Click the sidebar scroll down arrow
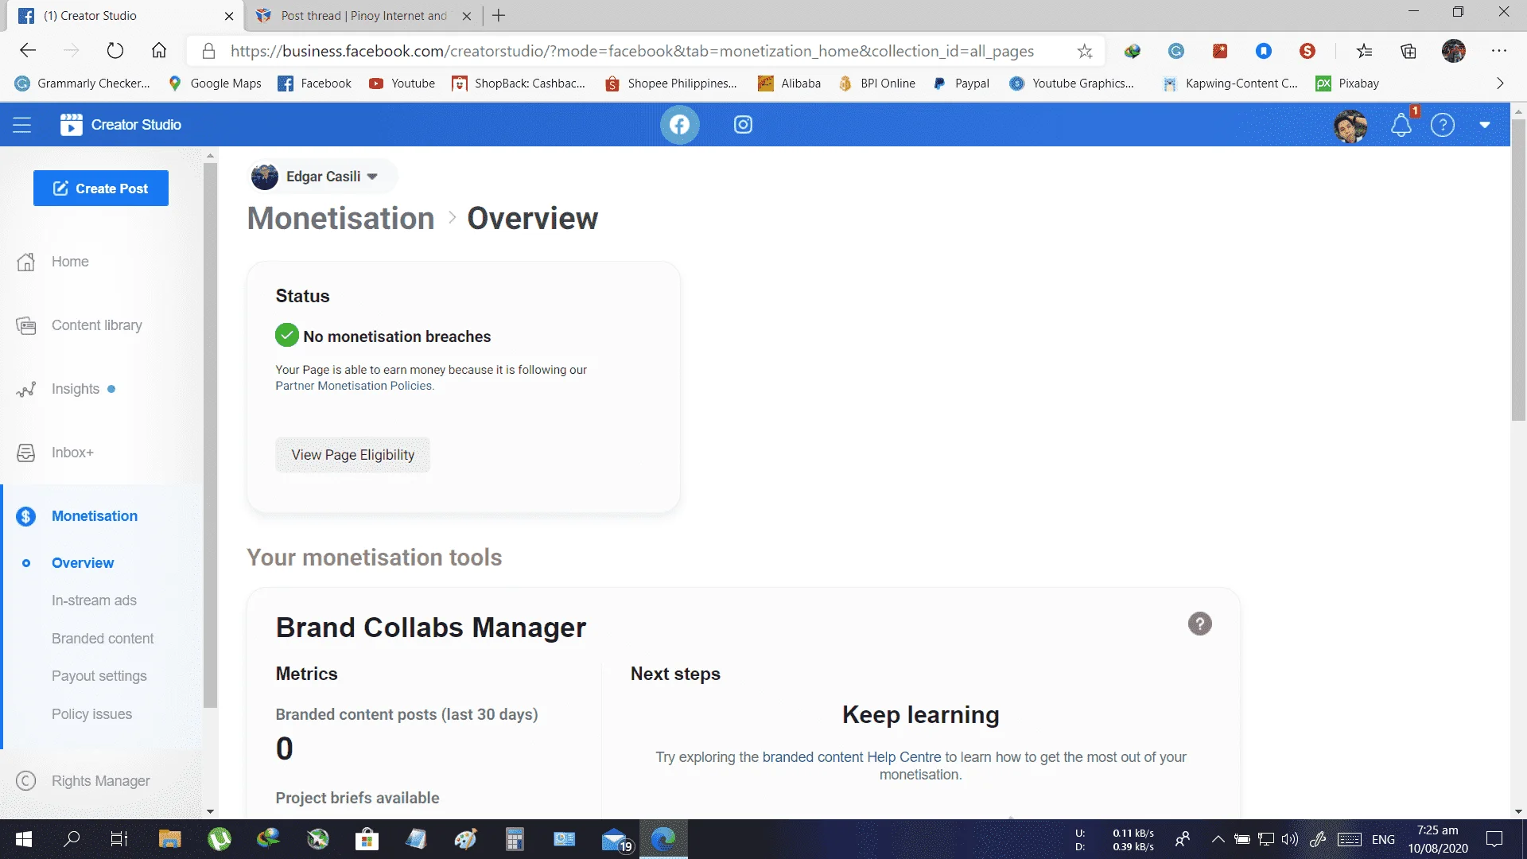Image resolution: width=1527 pixels, height=859 pixels. (x=210, y=812)
